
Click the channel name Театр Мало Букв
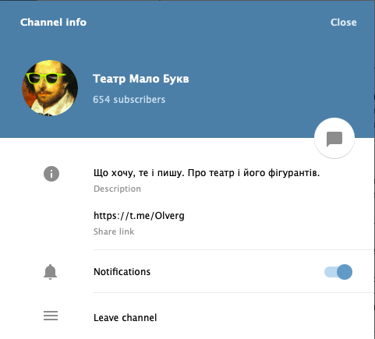pyautogui.click(x=141, y=79)
